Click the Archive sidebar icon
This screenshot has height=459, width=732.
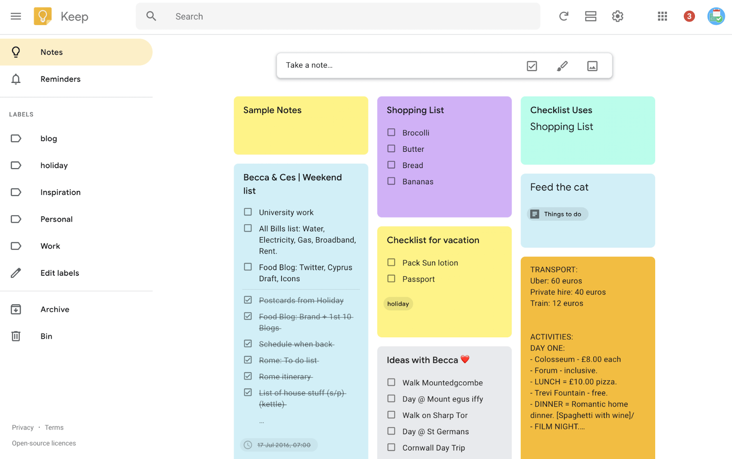(x=16, y=309)
